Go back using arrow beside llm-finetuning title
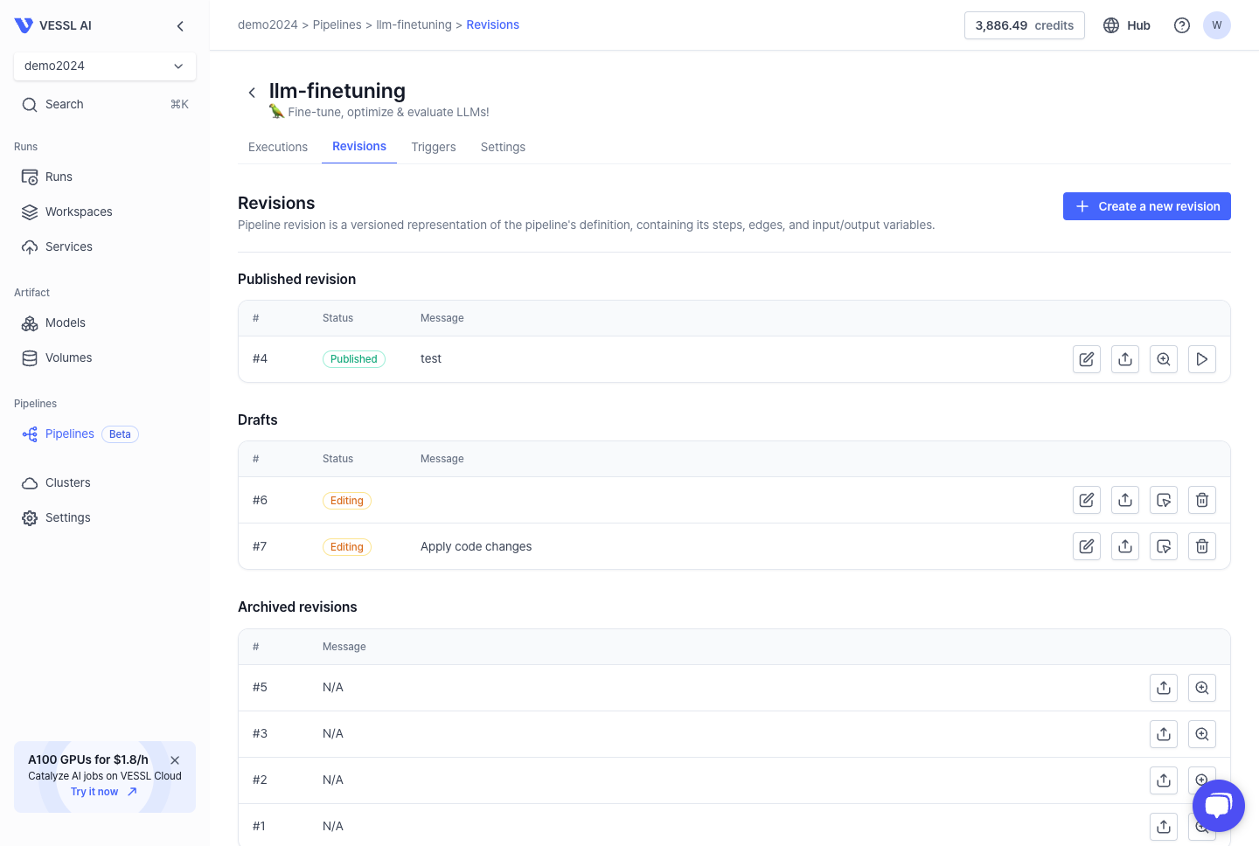 [x=252, y=92]
